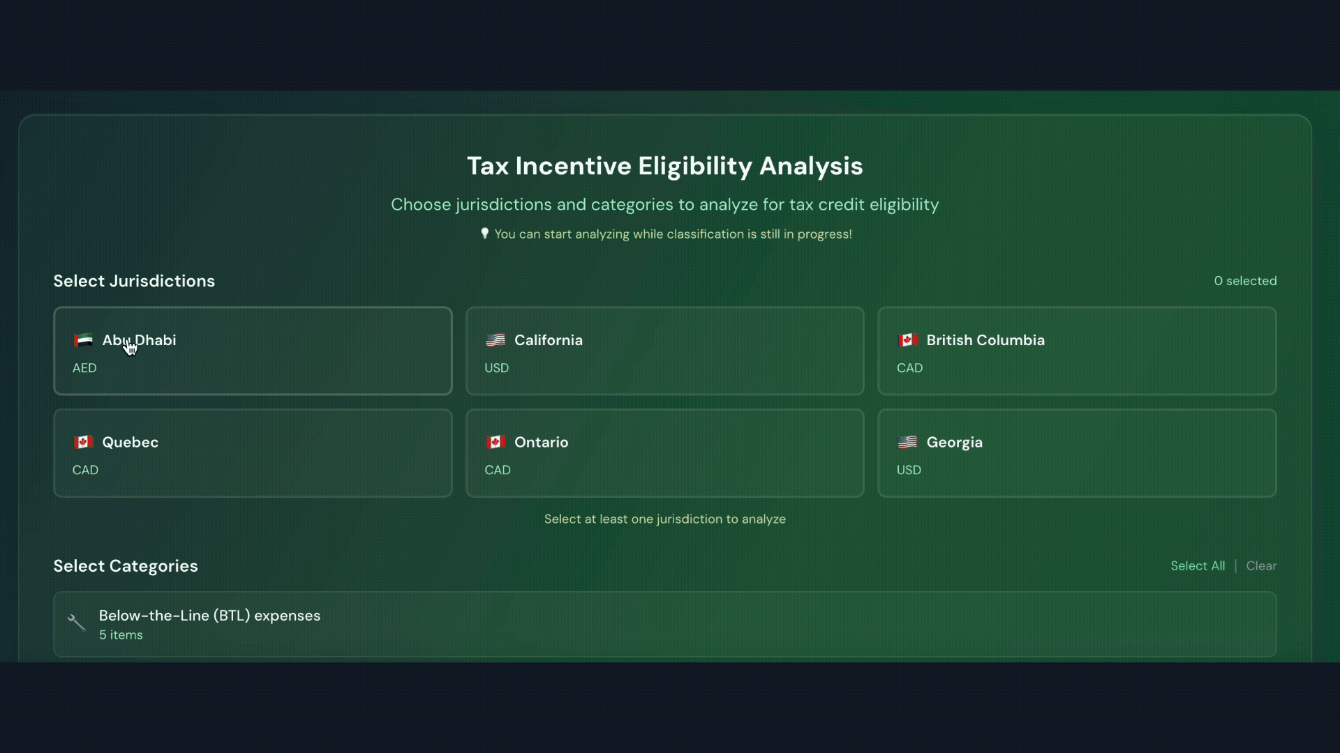1340x753 pixels.
Task: Click the "0 selected" jurisdiction counter
Action: (x=1245, y=281)
